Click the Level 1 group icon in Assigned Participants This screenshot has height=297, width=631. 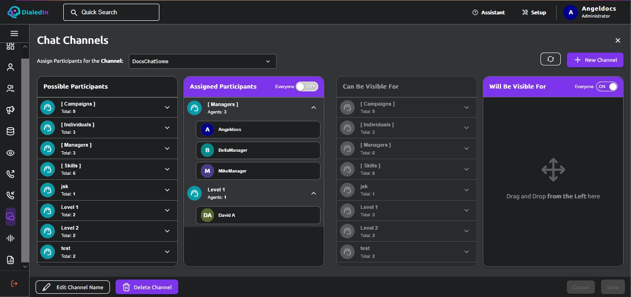(194, 193)
